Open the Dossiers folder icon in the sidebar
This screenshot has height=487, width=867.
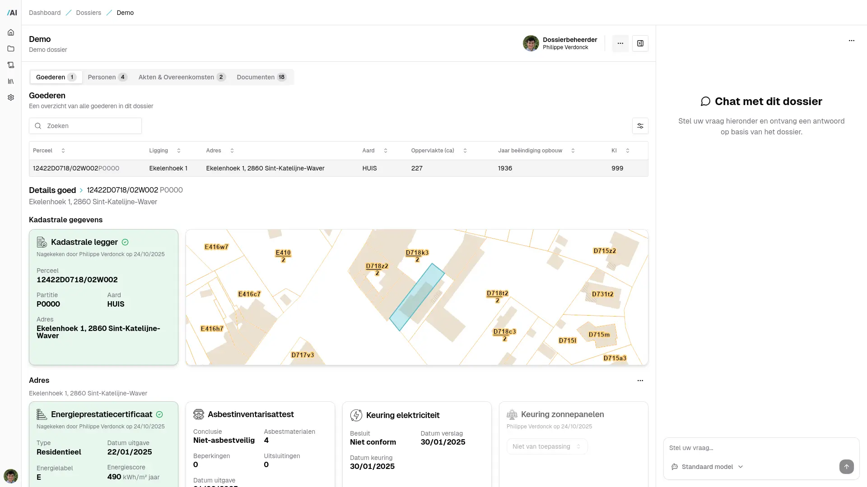click(x=11, y=49)
